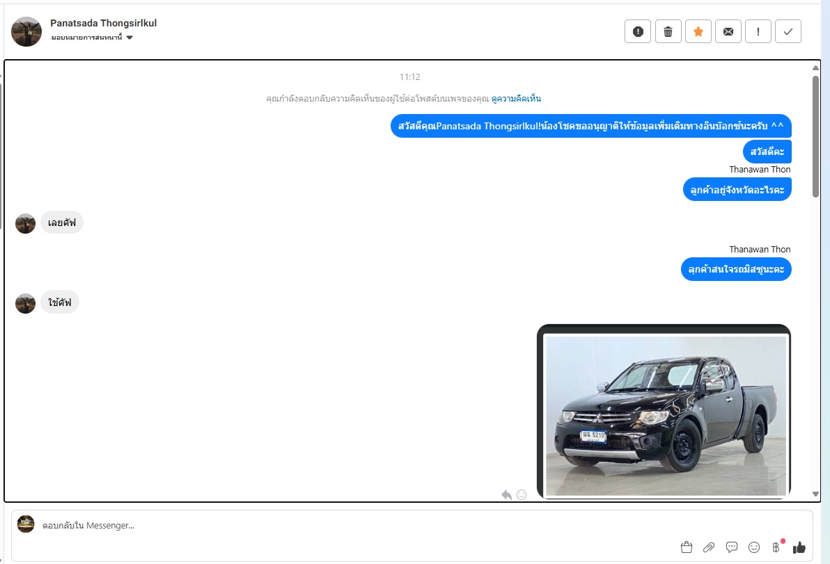Focus the Messenger reply text field

(x=350, y=526)
